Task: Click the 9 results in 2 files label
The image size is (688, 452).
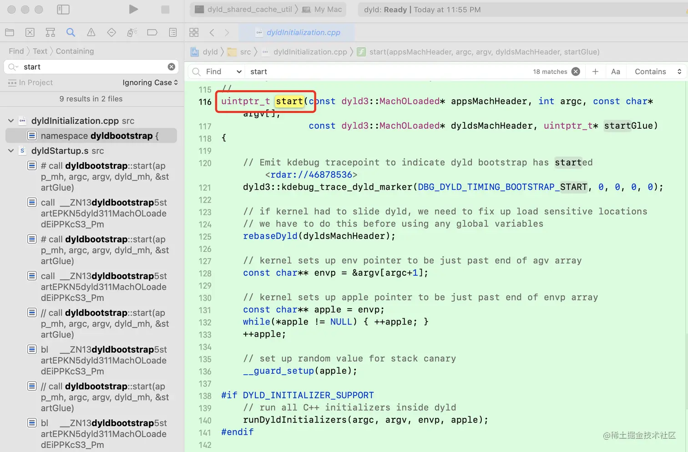Action: click(x=91, y=99)
